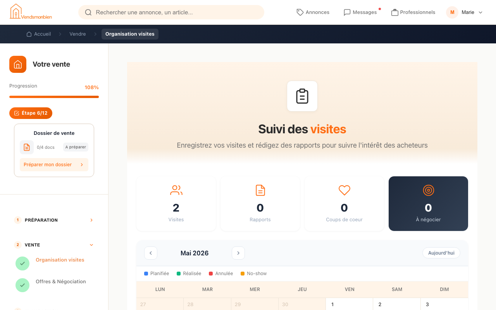This screenshot has height=310, width=496.
Task: Select the Visites stat card
Action: pyautogui.click(x=176, y=203)
